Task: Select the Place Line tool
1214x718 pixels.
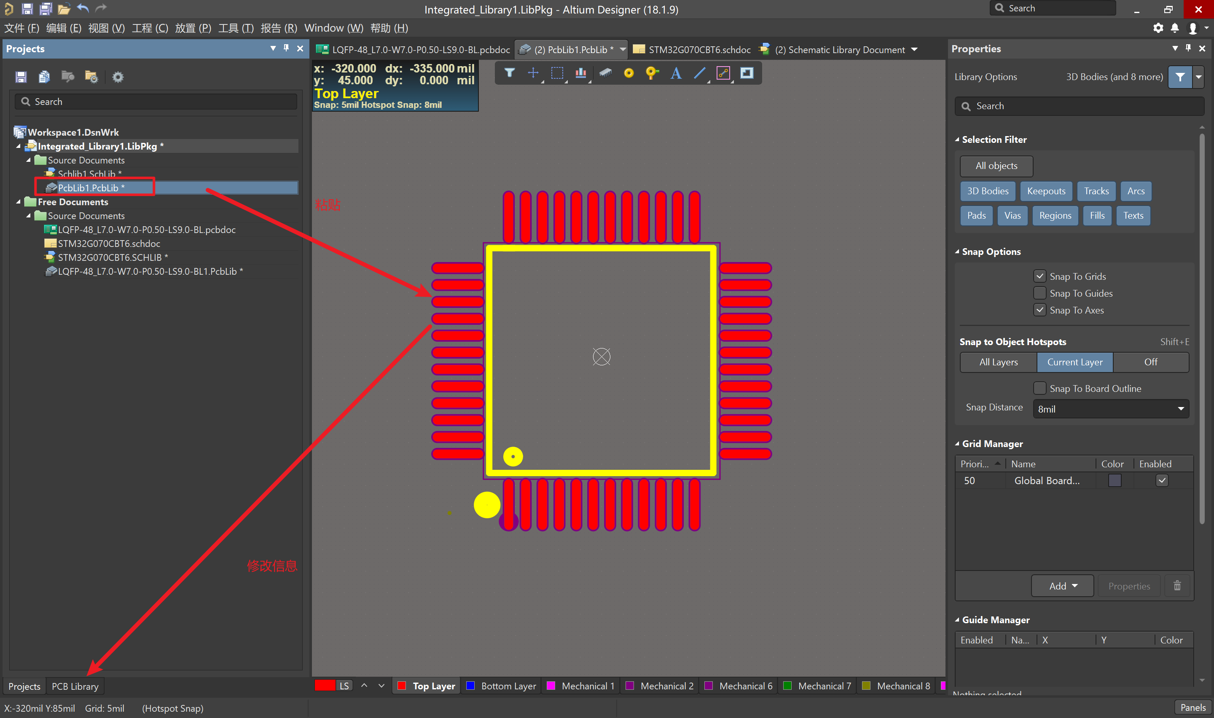Action: pyautogui.click(x=700, y=73)
